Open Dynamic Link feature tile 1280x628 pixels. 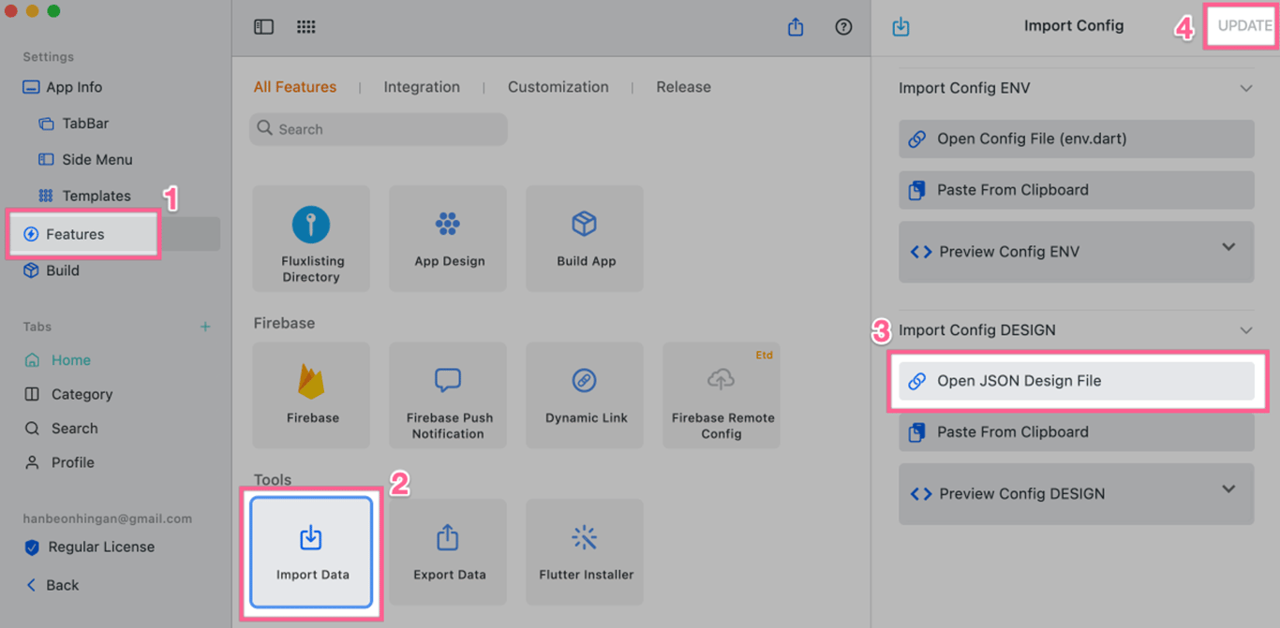[585, 395]
